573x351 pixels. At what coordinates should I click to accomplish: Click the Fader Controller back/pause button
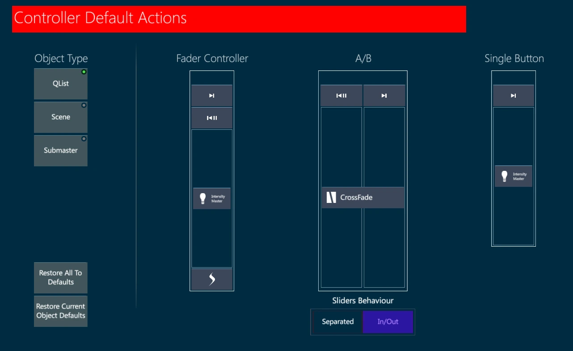click(x=212, y=118)
